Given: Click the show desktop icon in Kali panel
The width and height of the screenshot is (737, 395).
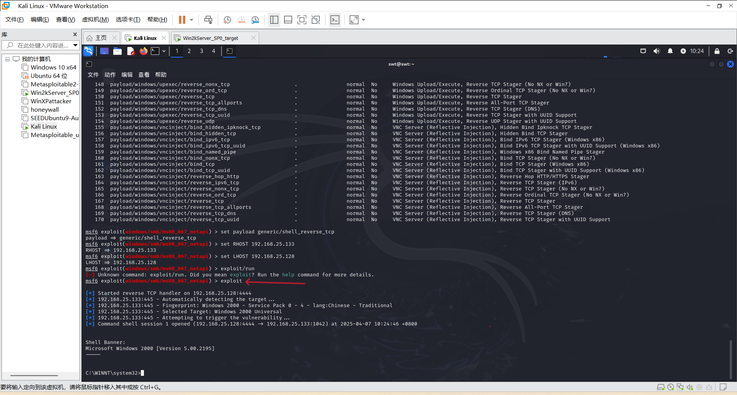Looking at the screenshot, I should (104, 51).
